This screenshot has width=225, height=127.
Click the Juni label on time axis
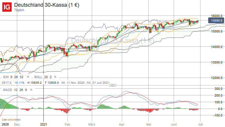174,124
